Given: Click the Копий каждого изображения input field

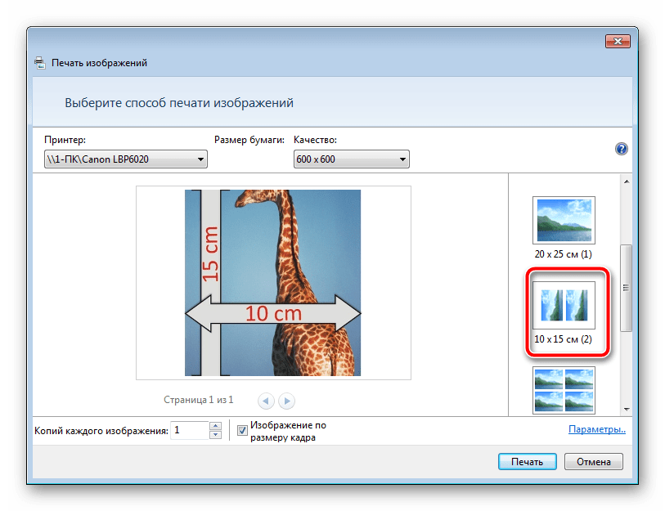Looking at the screenshot, I should tap(189, 430).
